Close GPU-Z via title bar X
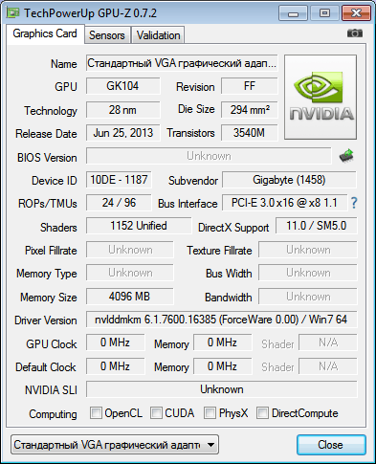The height and width of the screenshot is (464, 376). tap(356, 13)
